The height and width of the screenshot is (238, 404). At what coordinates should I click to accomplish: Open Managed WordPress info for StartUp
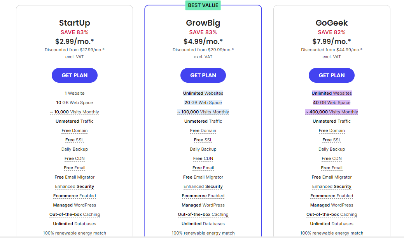[x=75, y=205]
